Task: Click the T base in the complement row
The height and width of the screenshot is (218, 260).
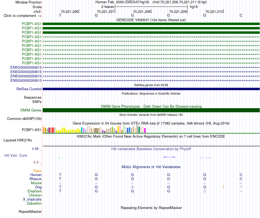Action: pyautogui.click(x=60, y=15)
